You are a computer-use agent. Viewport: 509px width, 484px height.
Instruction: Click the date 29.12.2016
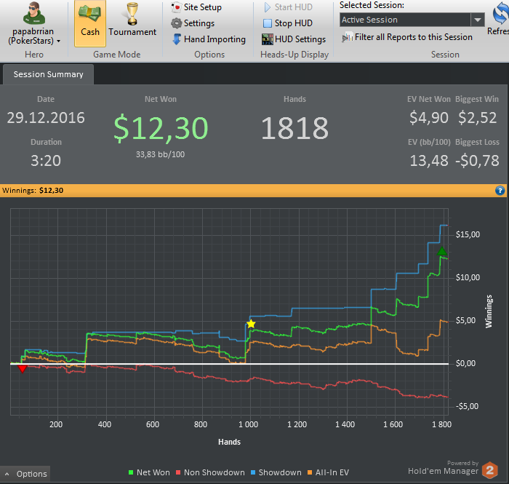46,118
